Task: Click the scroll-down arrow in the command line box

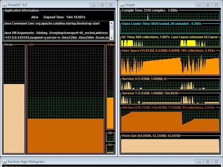Action: 111,38
